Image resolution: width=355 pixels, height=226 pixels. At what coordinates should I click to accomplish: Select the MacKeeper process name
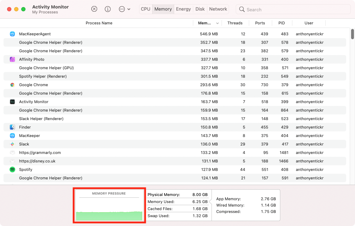click(29, 136)
